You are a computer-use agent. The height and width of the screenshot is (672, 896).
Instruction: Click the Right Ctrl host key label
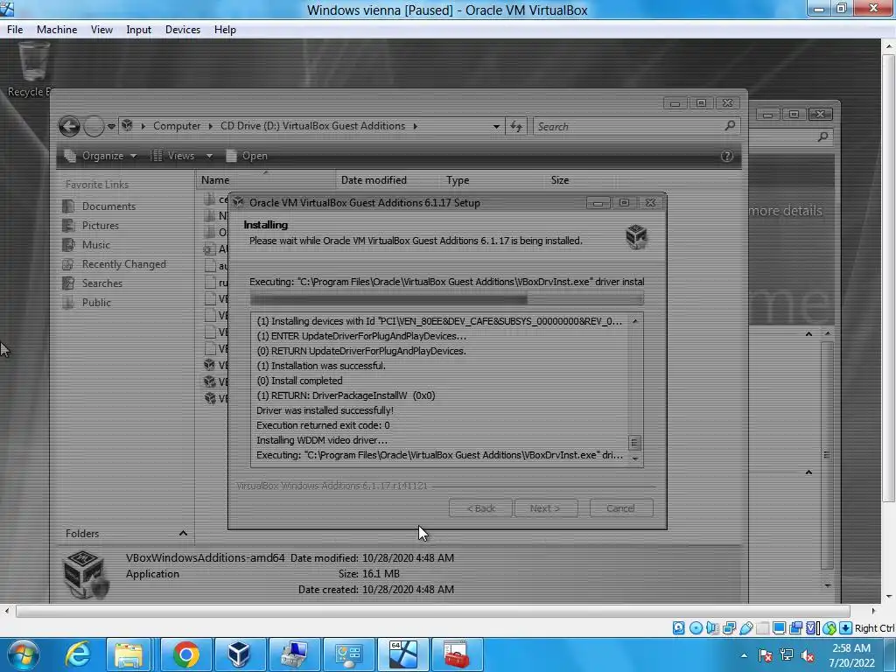point(875,628)
